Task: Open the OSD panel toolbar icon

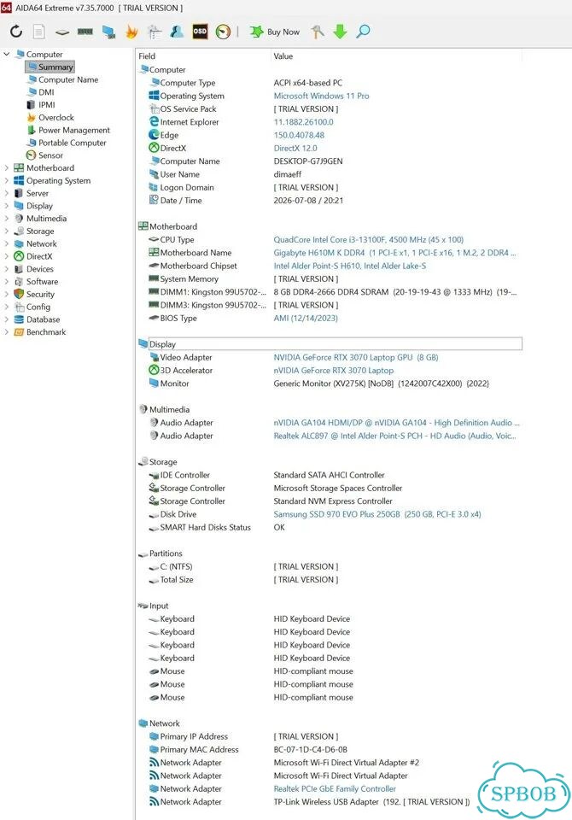Action: (x=200, y=32)
